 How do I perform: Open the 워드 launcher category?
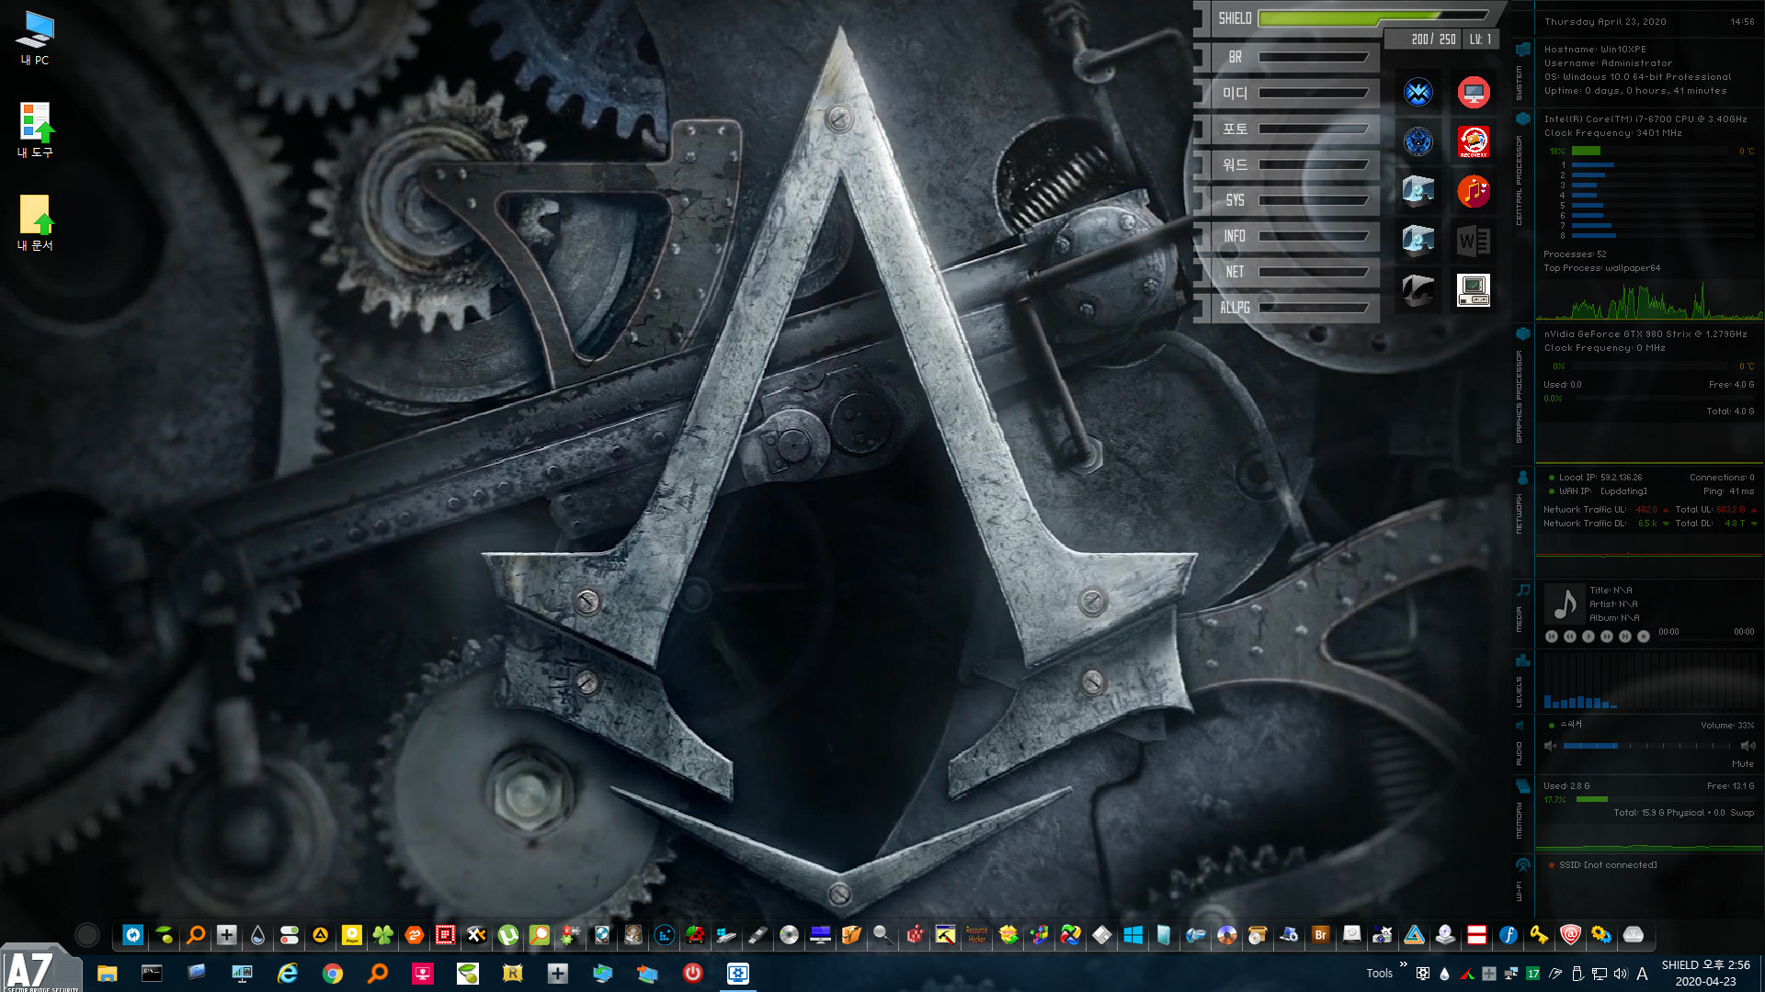pyautogui.click(x=1289, y=164)
